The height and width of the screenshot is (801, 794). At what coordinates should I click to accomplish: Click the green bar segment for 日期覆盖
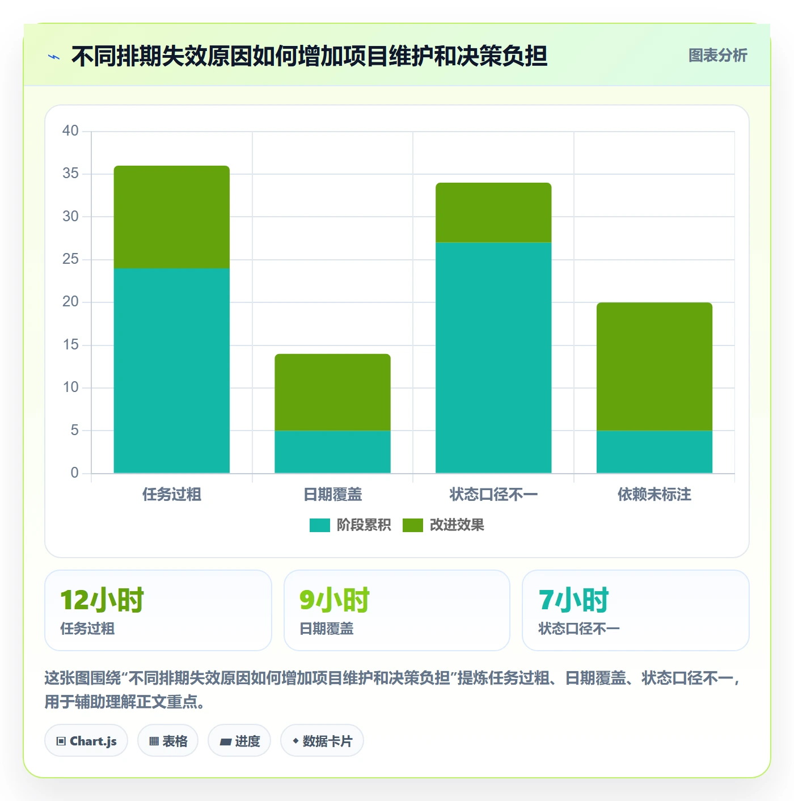pos(333,392)
